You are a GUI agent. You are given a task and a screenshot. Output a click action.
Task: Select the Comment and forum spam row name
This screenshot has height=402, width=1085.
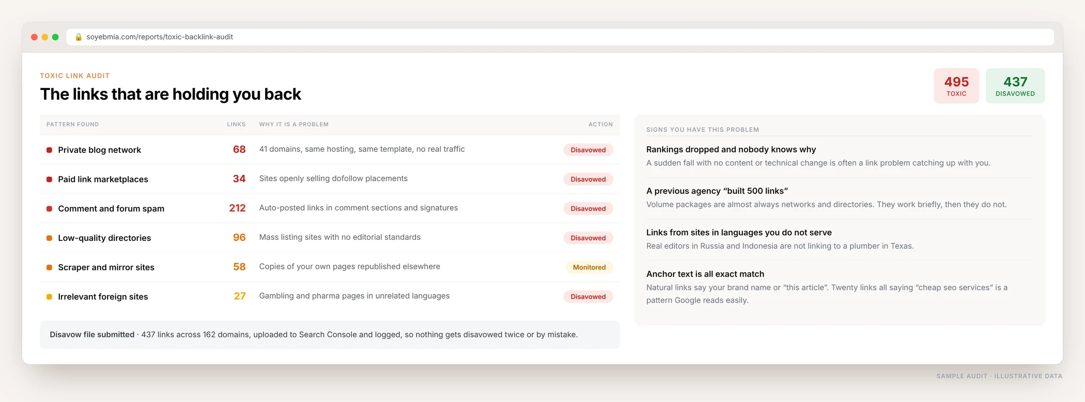click(111, 209)
